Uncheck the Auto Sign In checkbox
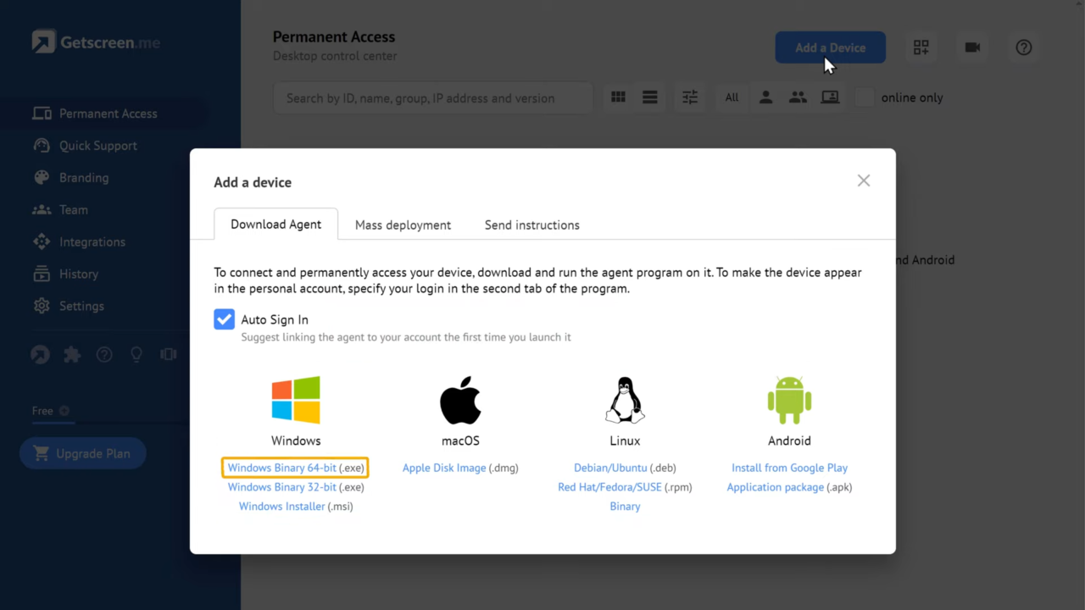1085x610 pixels. pos(224,319)
